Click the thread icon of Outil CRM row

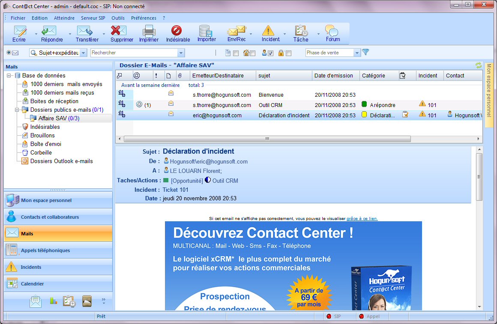click(x=139, y=104)
